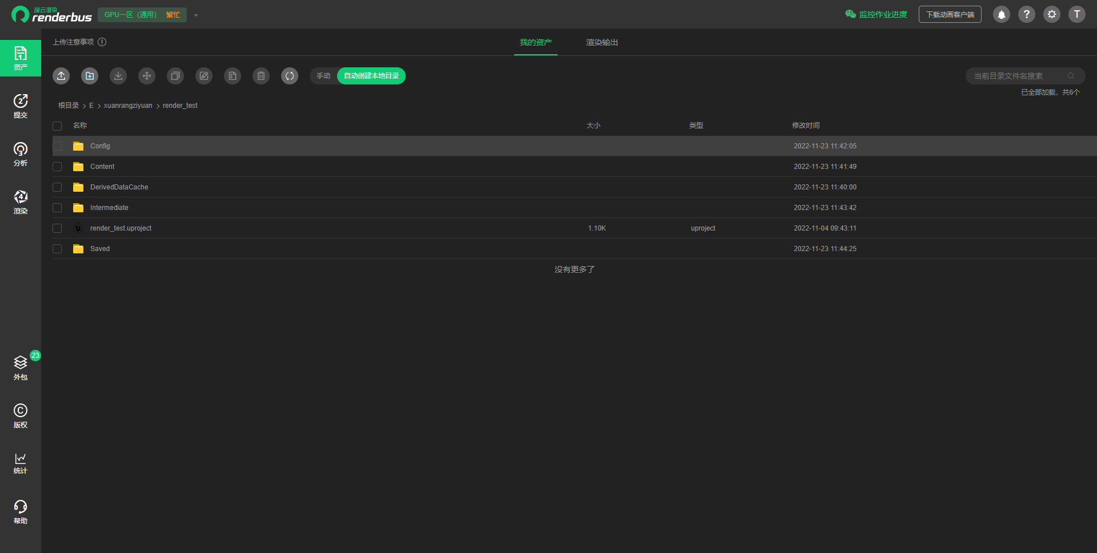Click the upload files icon
The image size is (1097, 553).
tap(61, 76)
